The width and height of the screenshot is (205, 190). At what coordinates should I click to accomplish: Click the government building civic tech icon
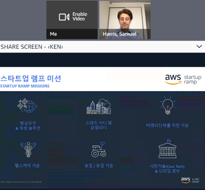[x=168, y=149]
